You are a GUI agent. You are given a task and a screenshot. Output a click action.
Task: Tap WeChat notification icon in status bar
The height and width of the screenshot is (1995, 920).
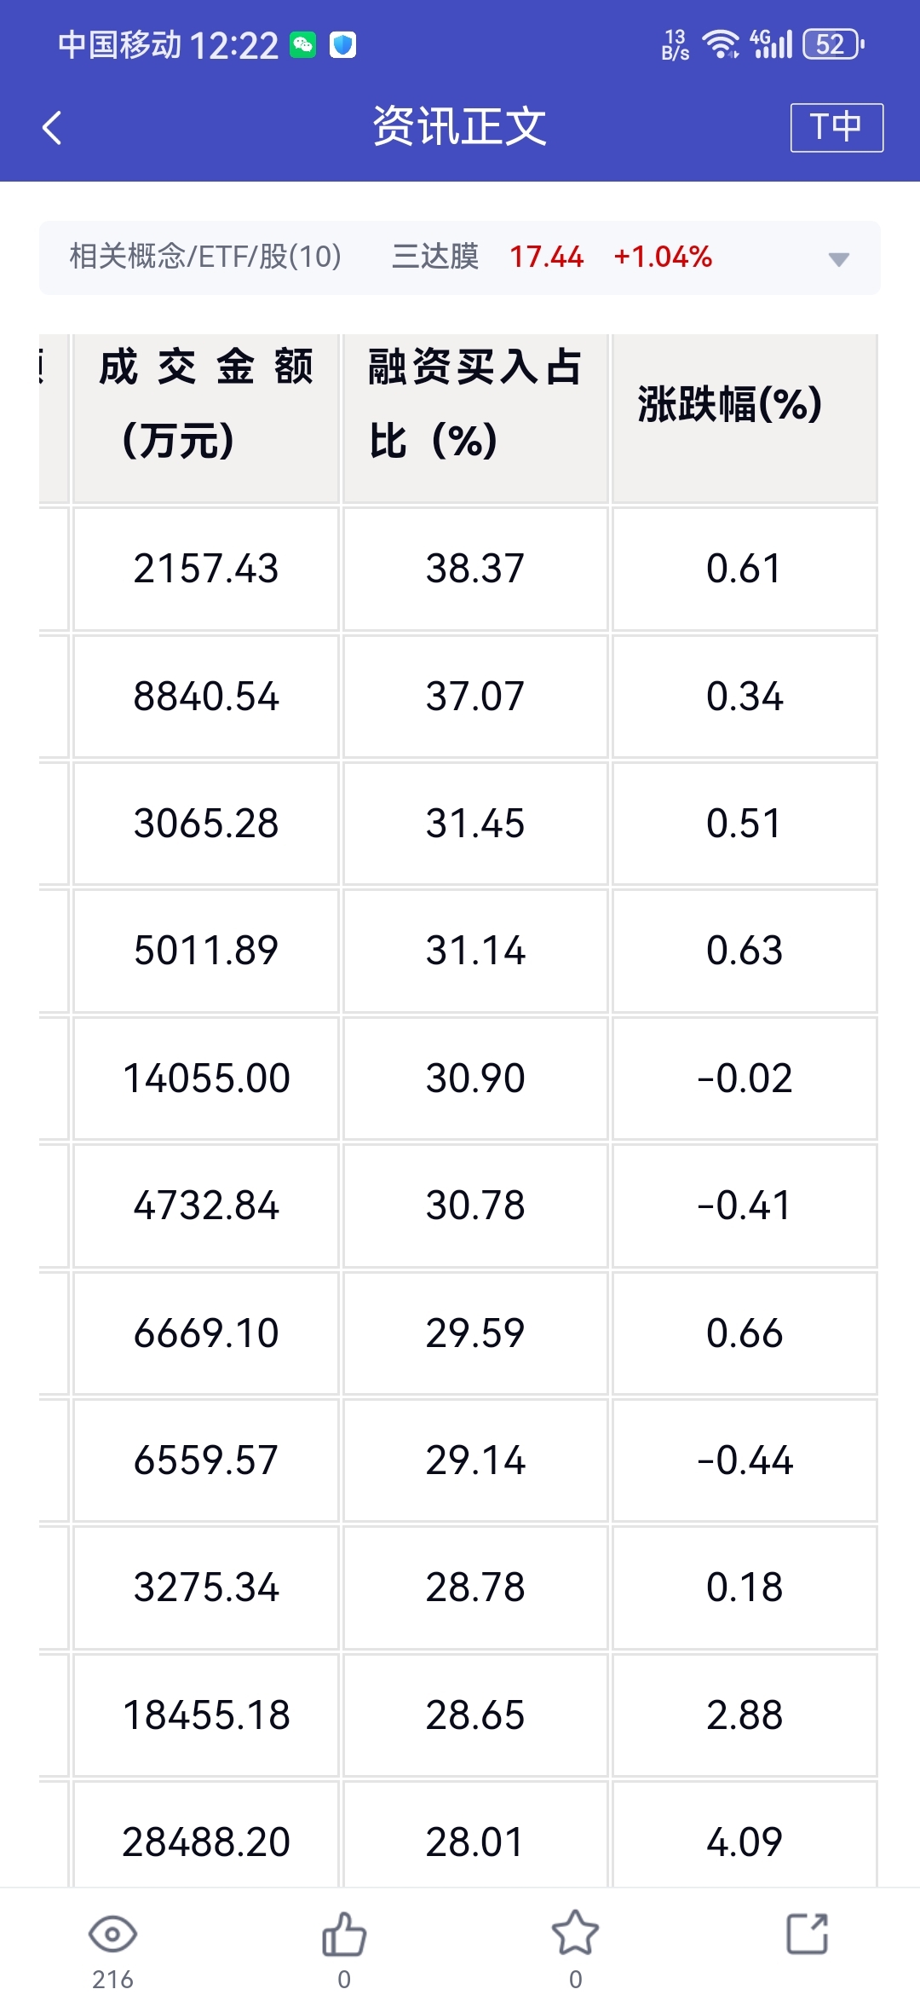[303, 44]
